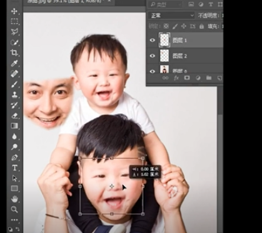262x233 pixels.
Task: Select the Eraser tool
Action: coord(14,116)
